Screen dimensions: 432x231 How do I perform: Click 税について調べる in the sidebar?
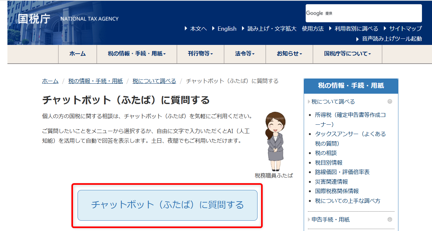point(333,102)
